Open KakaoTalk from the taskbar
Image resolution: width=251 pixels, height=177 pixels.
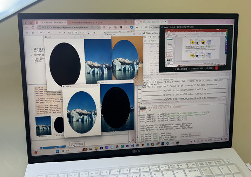tap(143, 145)
